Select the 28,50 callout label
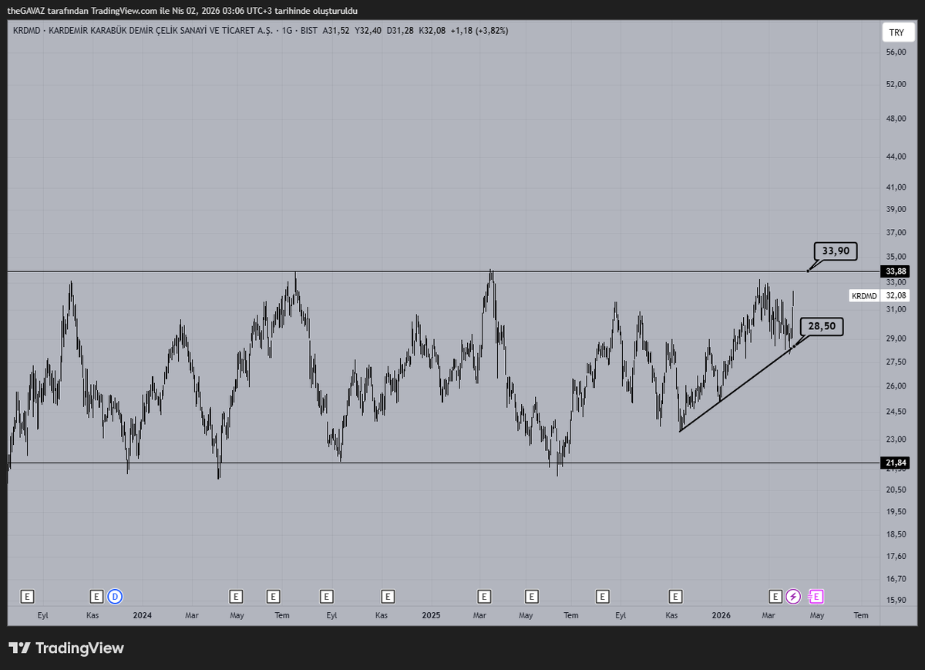 click(822, 327)
